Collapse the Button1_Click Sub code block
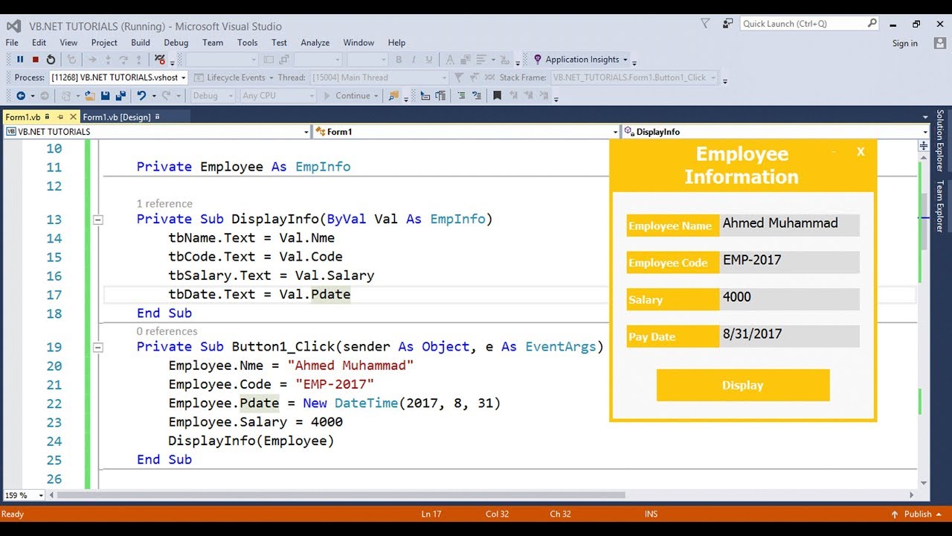Viewport: 952px width, 536px height. click(x=97, y=347)
